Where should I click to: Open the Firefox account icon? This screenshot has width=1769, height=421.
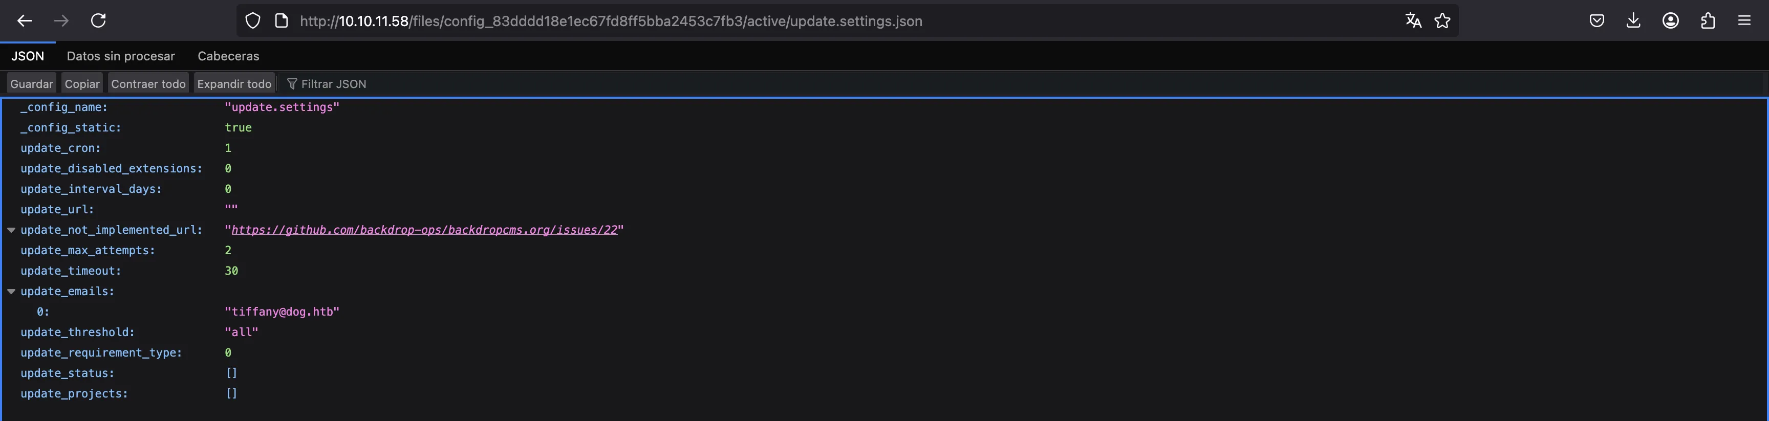[x=1671, y=21]
